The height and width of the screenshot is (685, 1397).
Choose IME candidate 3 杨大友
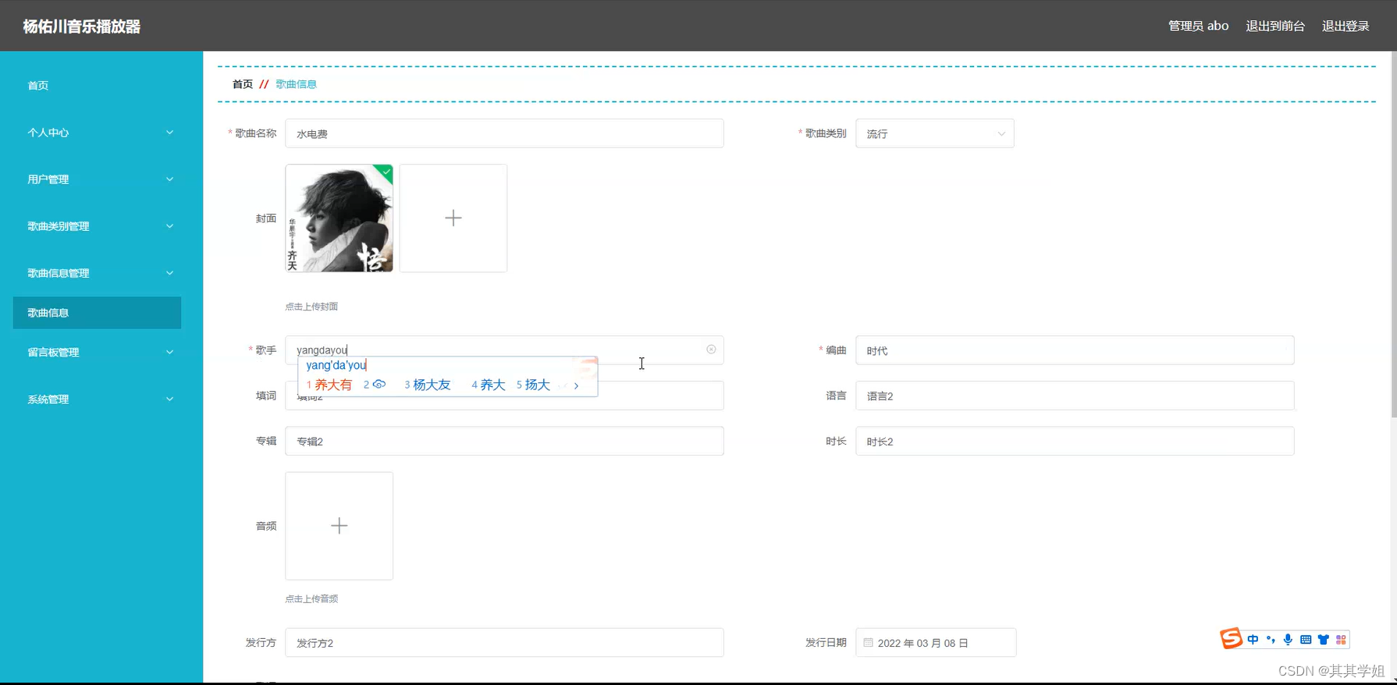click(428, 385)
